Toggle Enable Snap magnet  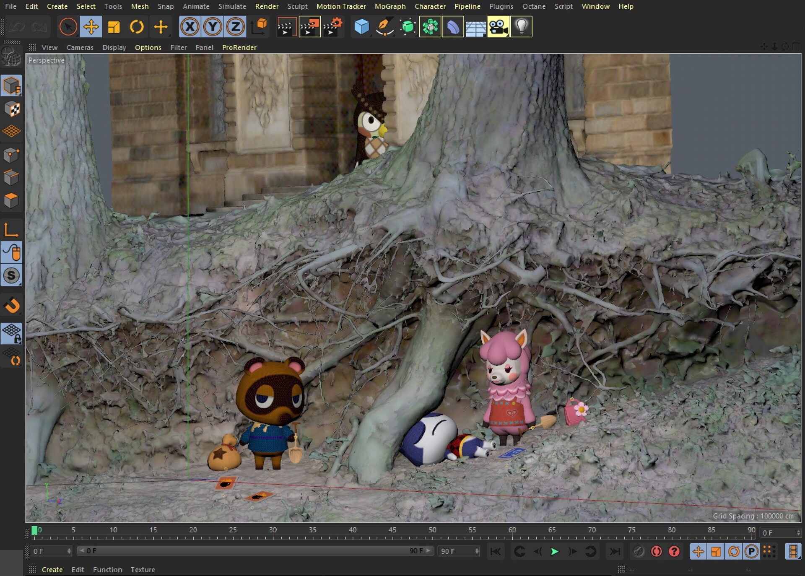click(11, 305)
